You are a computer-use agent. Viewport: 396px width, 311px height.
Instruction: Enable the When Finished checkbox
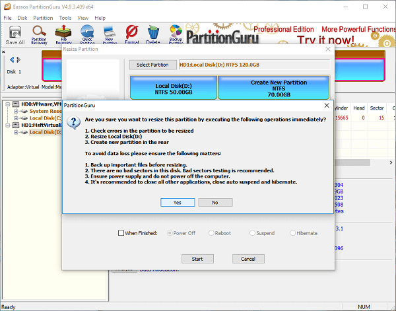[121, 232]
